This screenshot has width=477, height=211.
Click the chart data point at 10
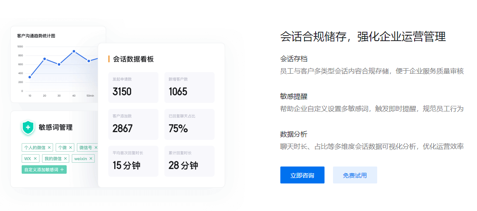pos(30,77)
